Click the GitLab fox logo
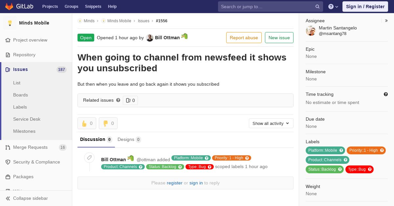Image resolution: width=394 pixels, height=206 pixels. click(9, 6)
